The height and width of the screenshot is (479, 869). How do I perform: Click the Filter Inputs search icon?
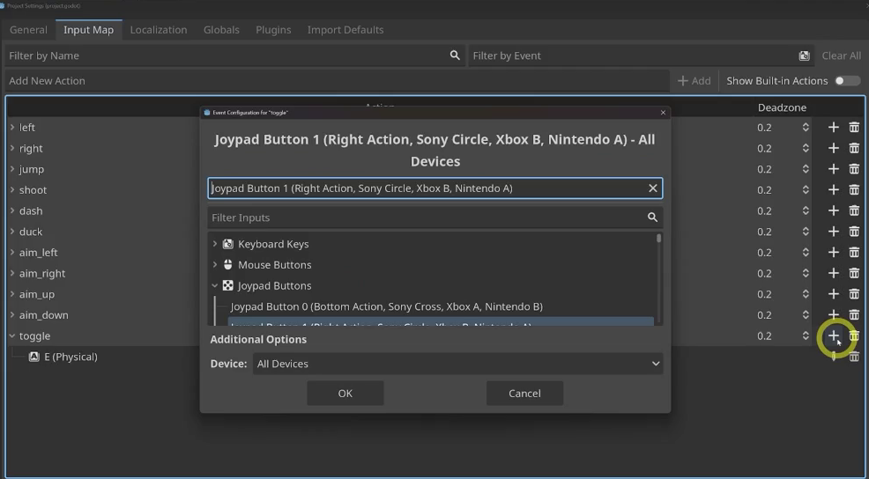click(x=652, y=217)
